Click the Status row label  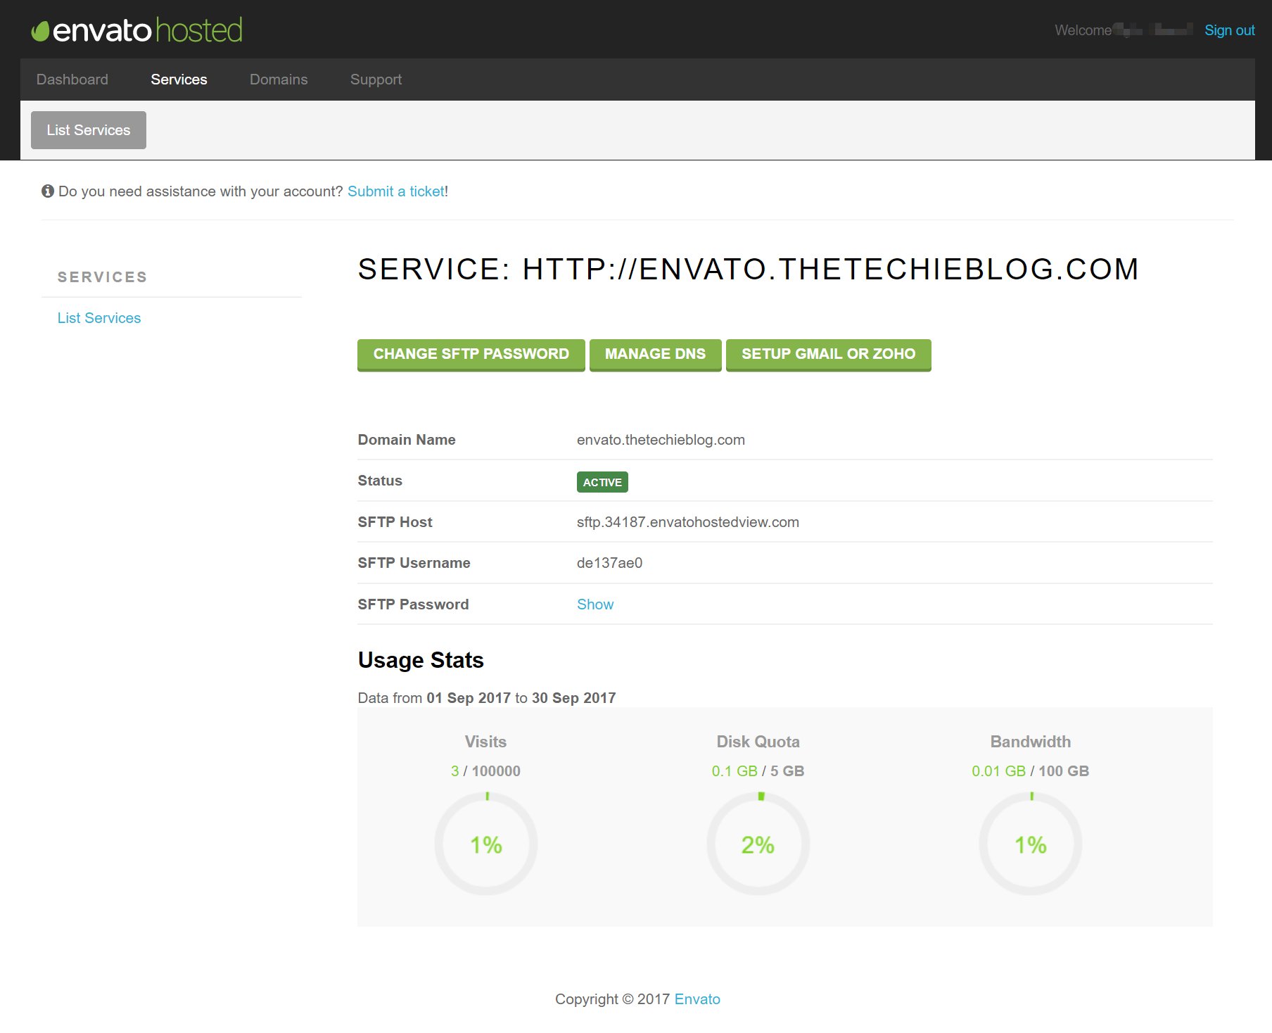(380, 481)
